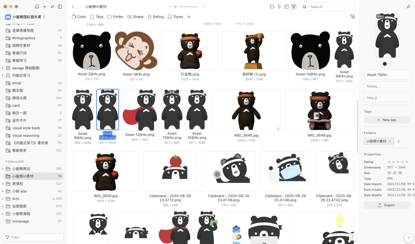Click the Search field
The height and width of the screenshot is (244, 415).
pyautogui.click(x=327, y=7)
